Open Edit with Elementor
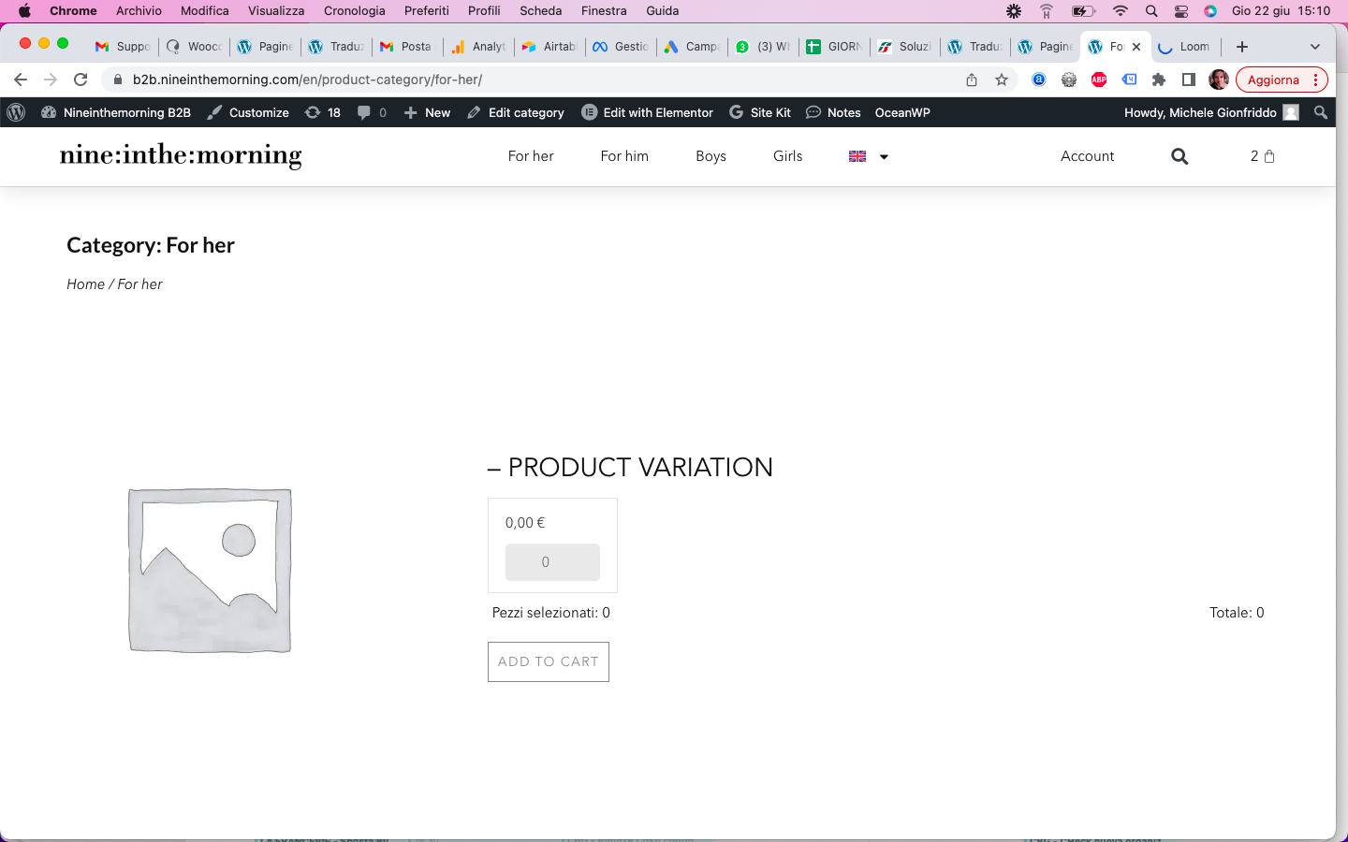Viewport: 1348px width, 842px height. [x=647, y=112]
